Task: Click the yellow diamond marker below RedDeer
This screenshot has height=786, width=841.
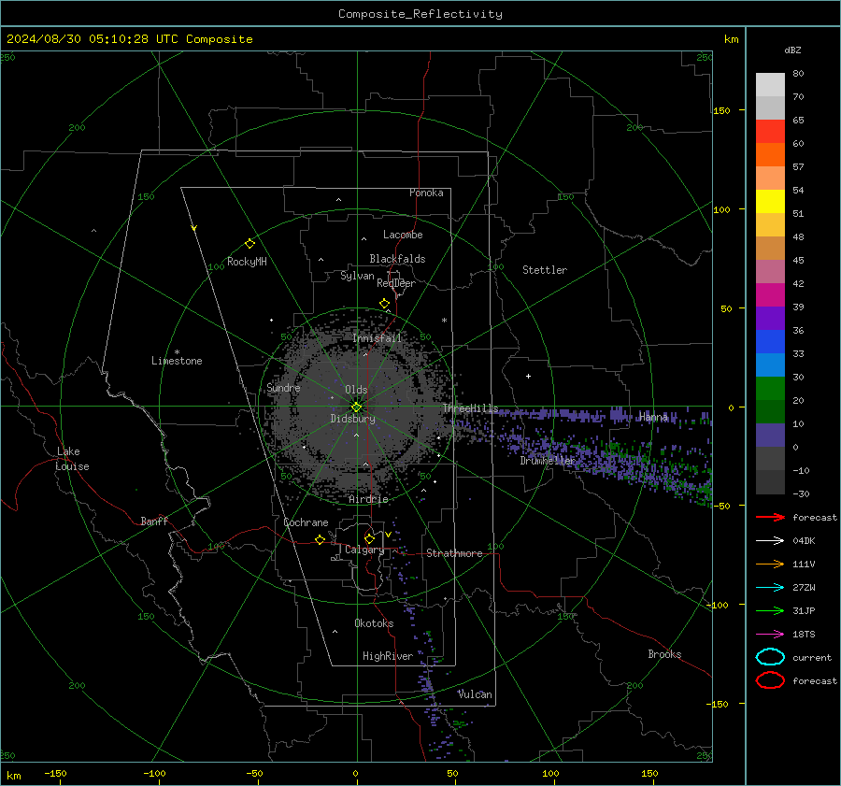Action: coord(384,304)
